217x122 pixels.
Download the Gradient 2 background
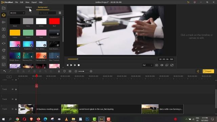point(18,45)
